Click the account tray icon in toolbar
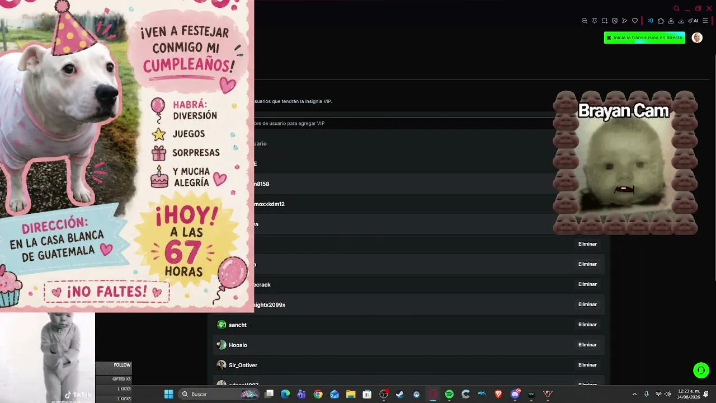 coord(671,21)
